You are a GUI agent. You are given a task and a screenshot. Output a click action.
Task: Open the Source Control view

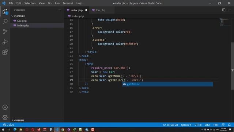click(5, 32)
